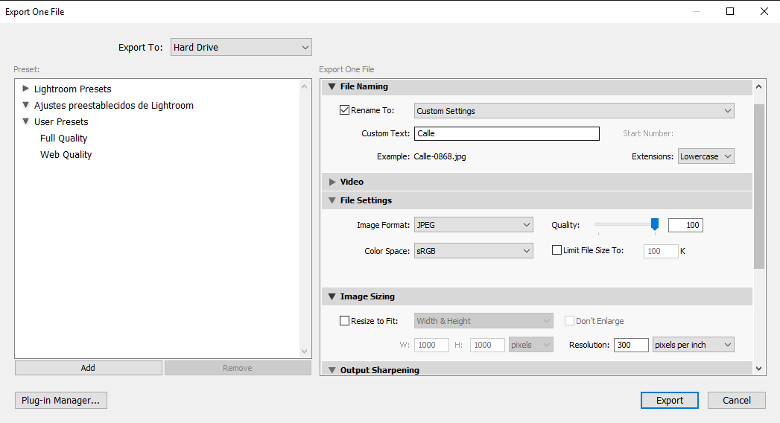Open the Export To dropdown
Screen dimensions: 780x423
coord(241,47)
